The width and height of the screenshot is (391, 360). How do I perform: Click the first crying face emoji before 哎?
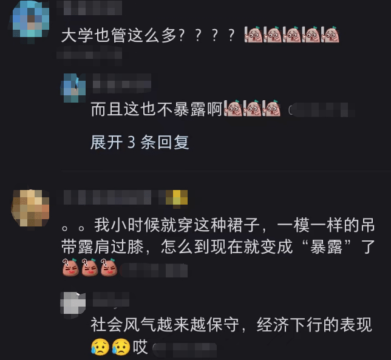[100, 347]
